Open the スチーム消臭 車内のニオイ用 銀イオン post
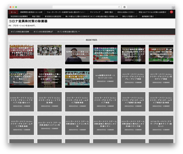Screen dimensions: 183x154 pyautogui.click(x=105, y=125)
